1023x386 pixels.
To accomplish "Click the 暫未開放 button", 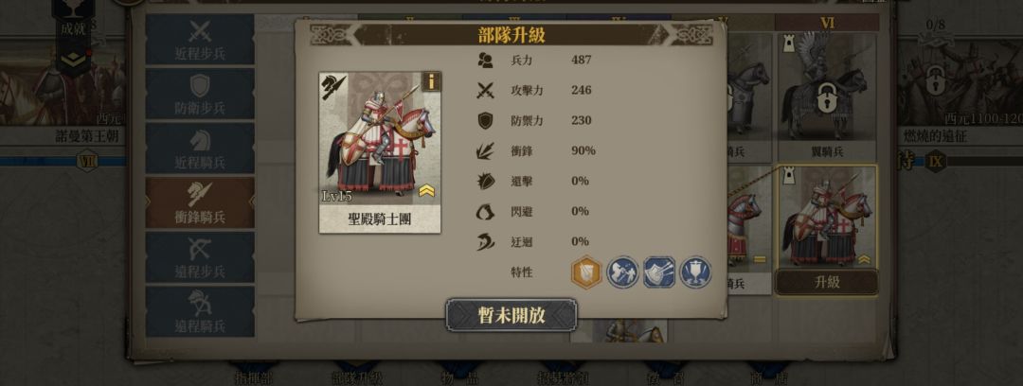I will click(x=511, y=316).
